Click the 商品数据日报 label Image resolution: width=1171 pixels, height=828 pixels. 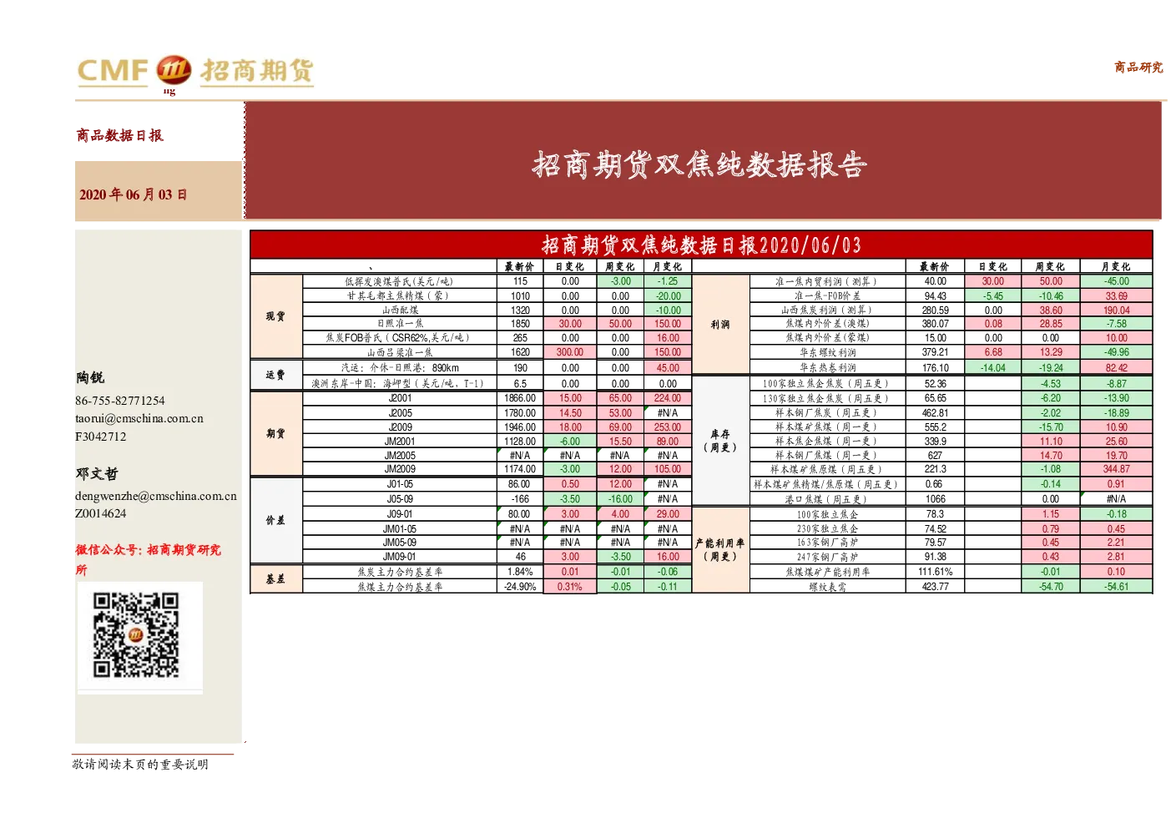(x=120, y=135)
